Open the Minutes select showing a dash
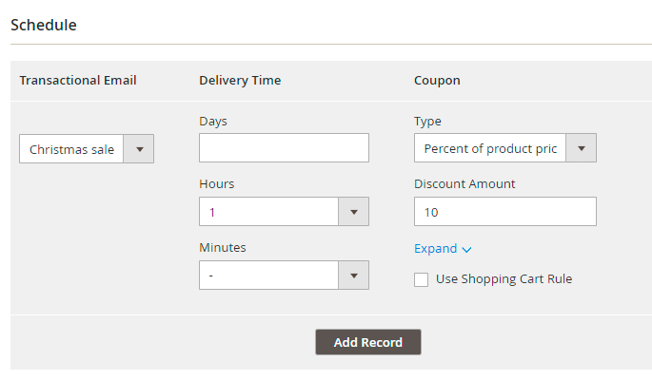Viewport: 652px width, 381px height. pos(284,276)
